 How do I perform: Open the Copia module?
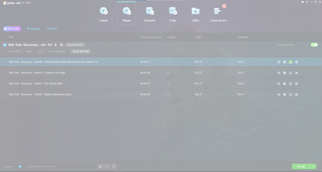[103, 13]
